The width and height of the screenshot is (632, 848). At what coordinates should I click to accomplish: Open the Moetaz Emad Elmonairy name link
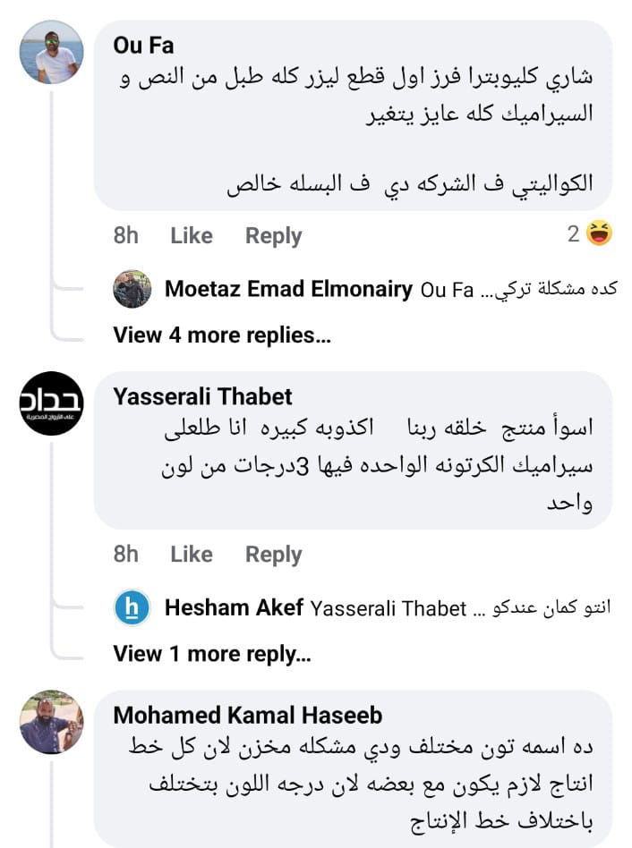point(288,290)
